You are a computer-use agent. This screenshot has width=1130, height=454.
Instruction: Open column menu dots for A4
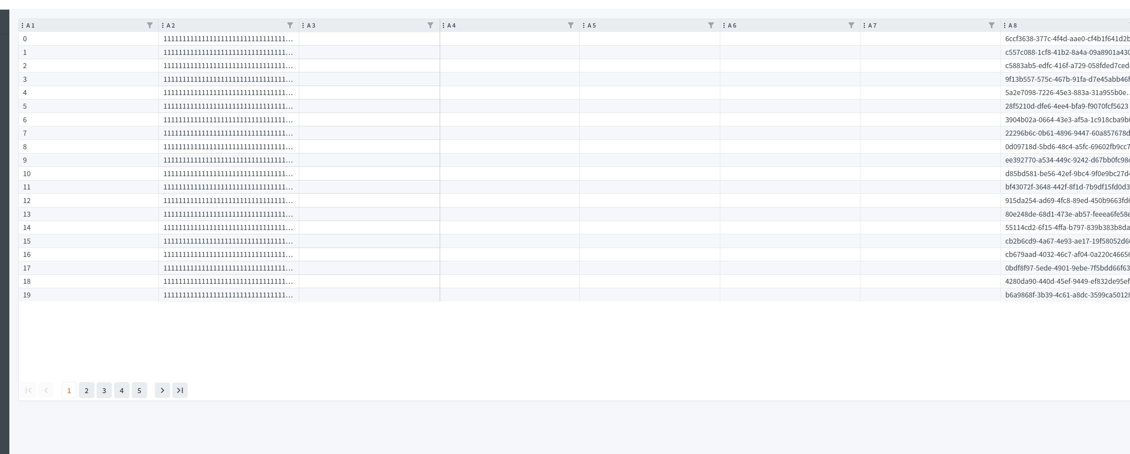point(443,25)
